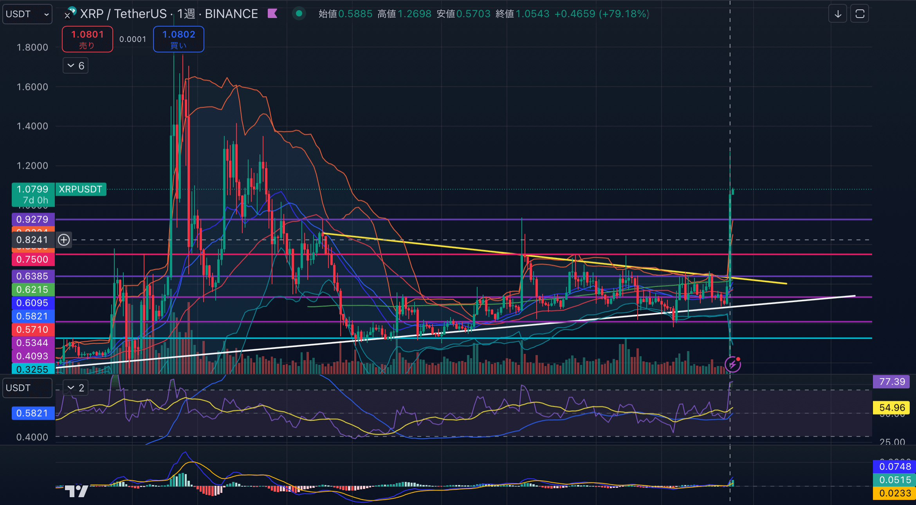916x505 pixels.
Task: Click the 0.5710 red price label
Action: coord(33,329)
